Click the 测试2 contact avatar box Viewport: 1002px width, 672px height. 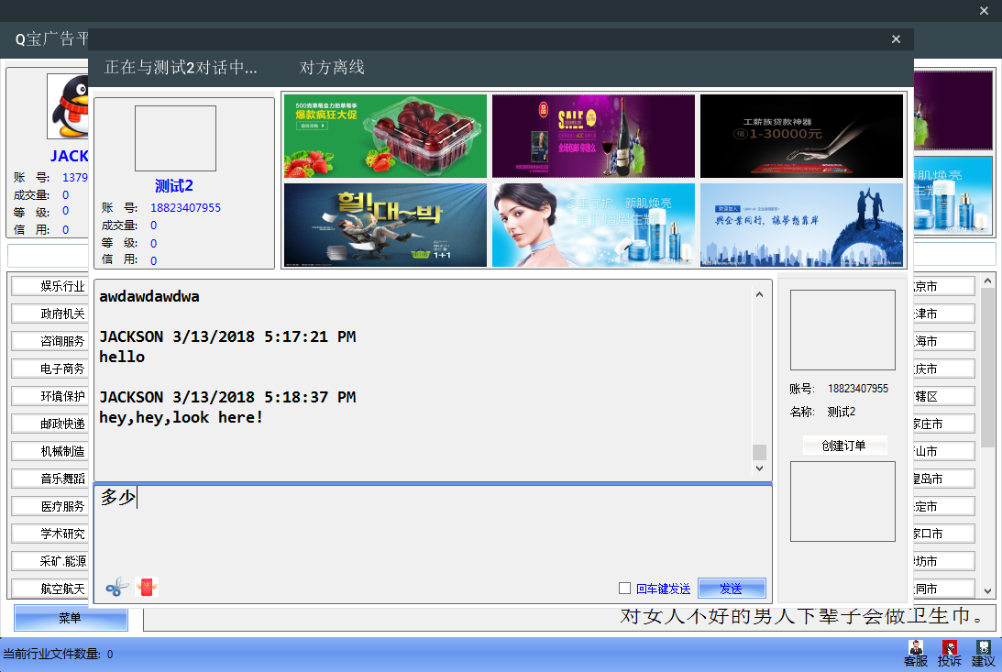pyautogui.click(x=175, y=138)
